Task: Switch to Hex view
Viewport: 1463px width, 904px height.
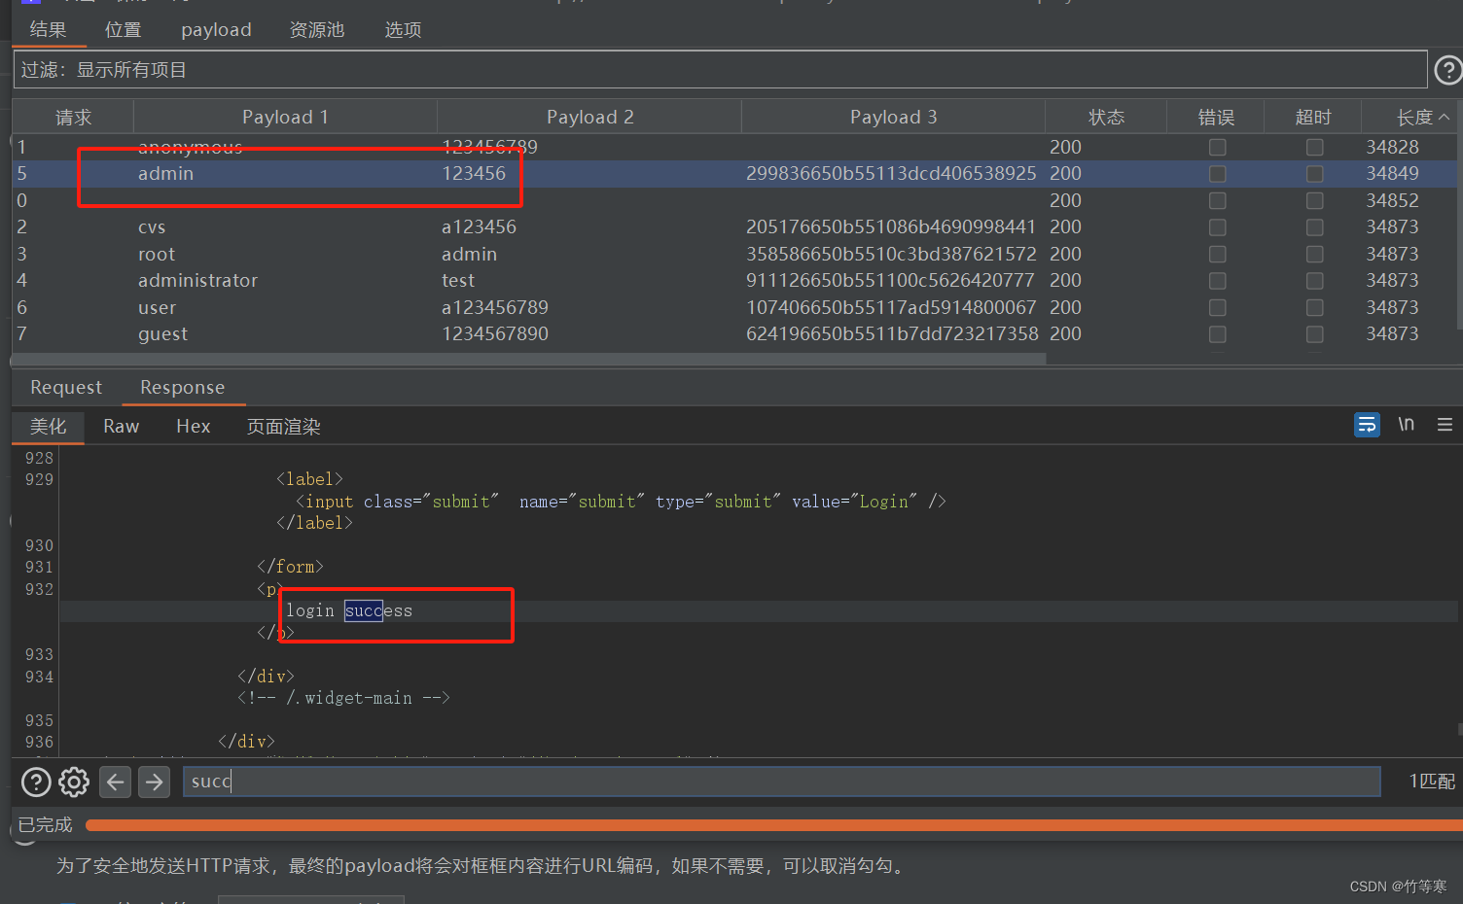Action: tap(194, 426)
